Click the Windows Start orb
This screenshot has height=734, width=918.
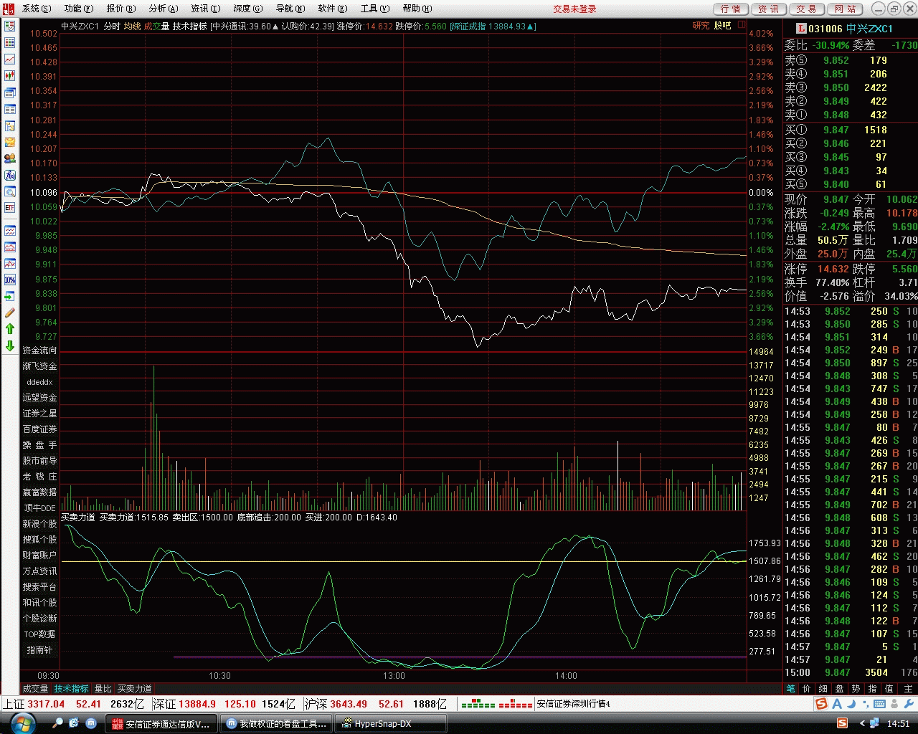[23, 723]
